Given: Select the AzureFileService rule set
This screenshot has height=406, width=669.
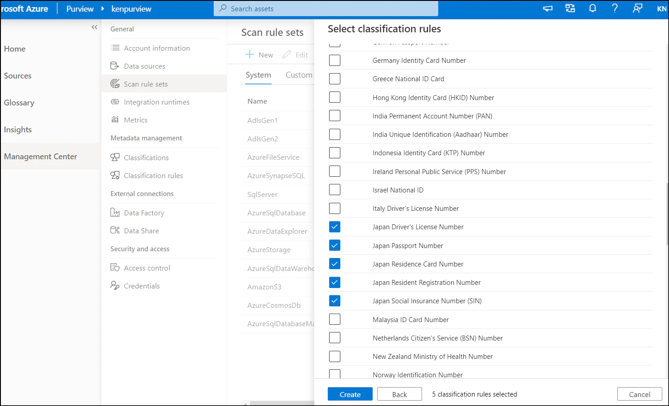Looking at the screenshot, I should coord(273,157).
